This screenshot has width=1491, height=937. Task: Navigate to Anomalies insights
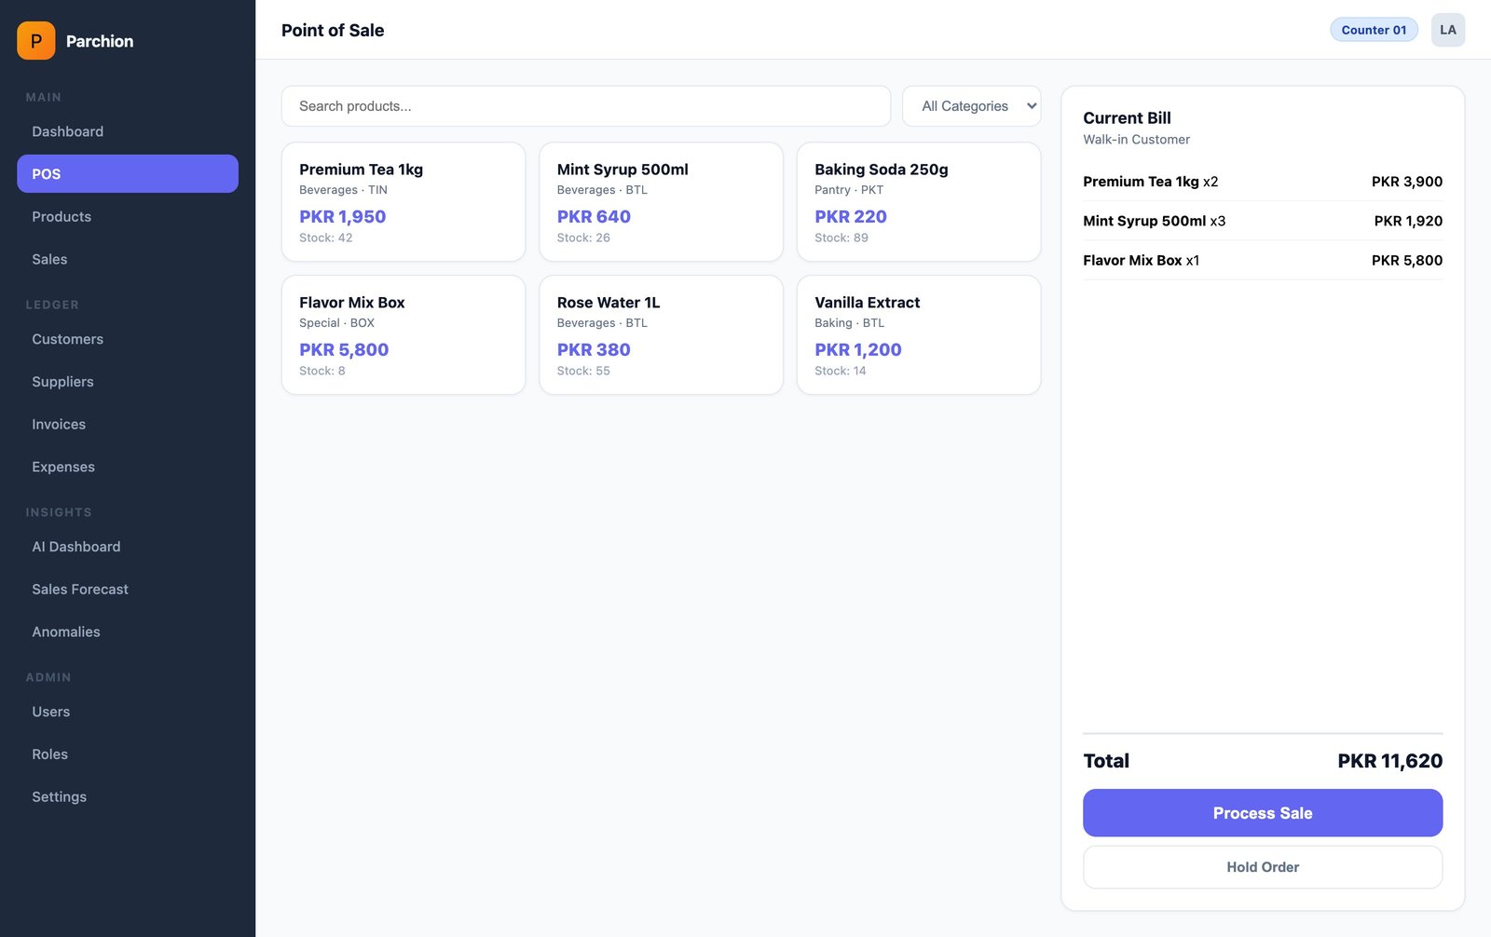pos(66,631)
